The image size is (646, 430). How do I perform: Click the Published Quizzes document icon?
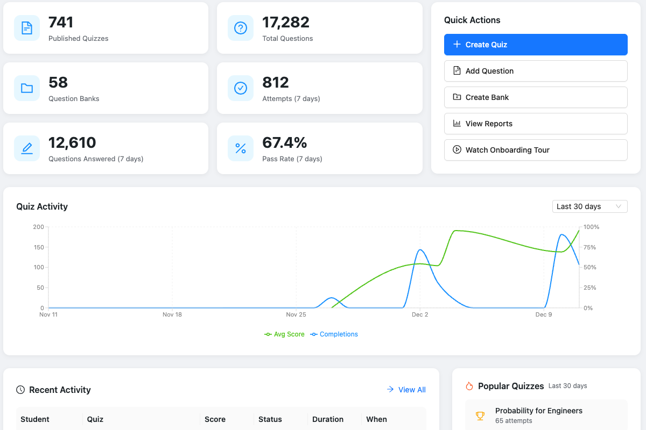[27, 28]
